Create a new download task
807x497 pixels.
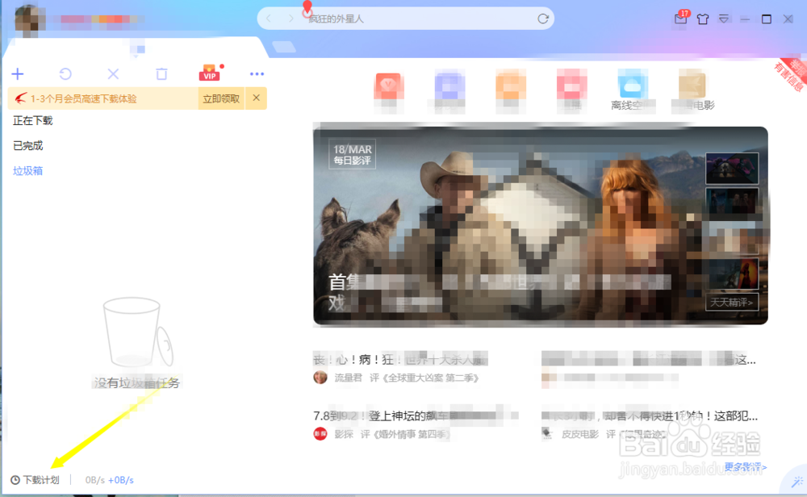pyautogui.click(x=17, y=73)
